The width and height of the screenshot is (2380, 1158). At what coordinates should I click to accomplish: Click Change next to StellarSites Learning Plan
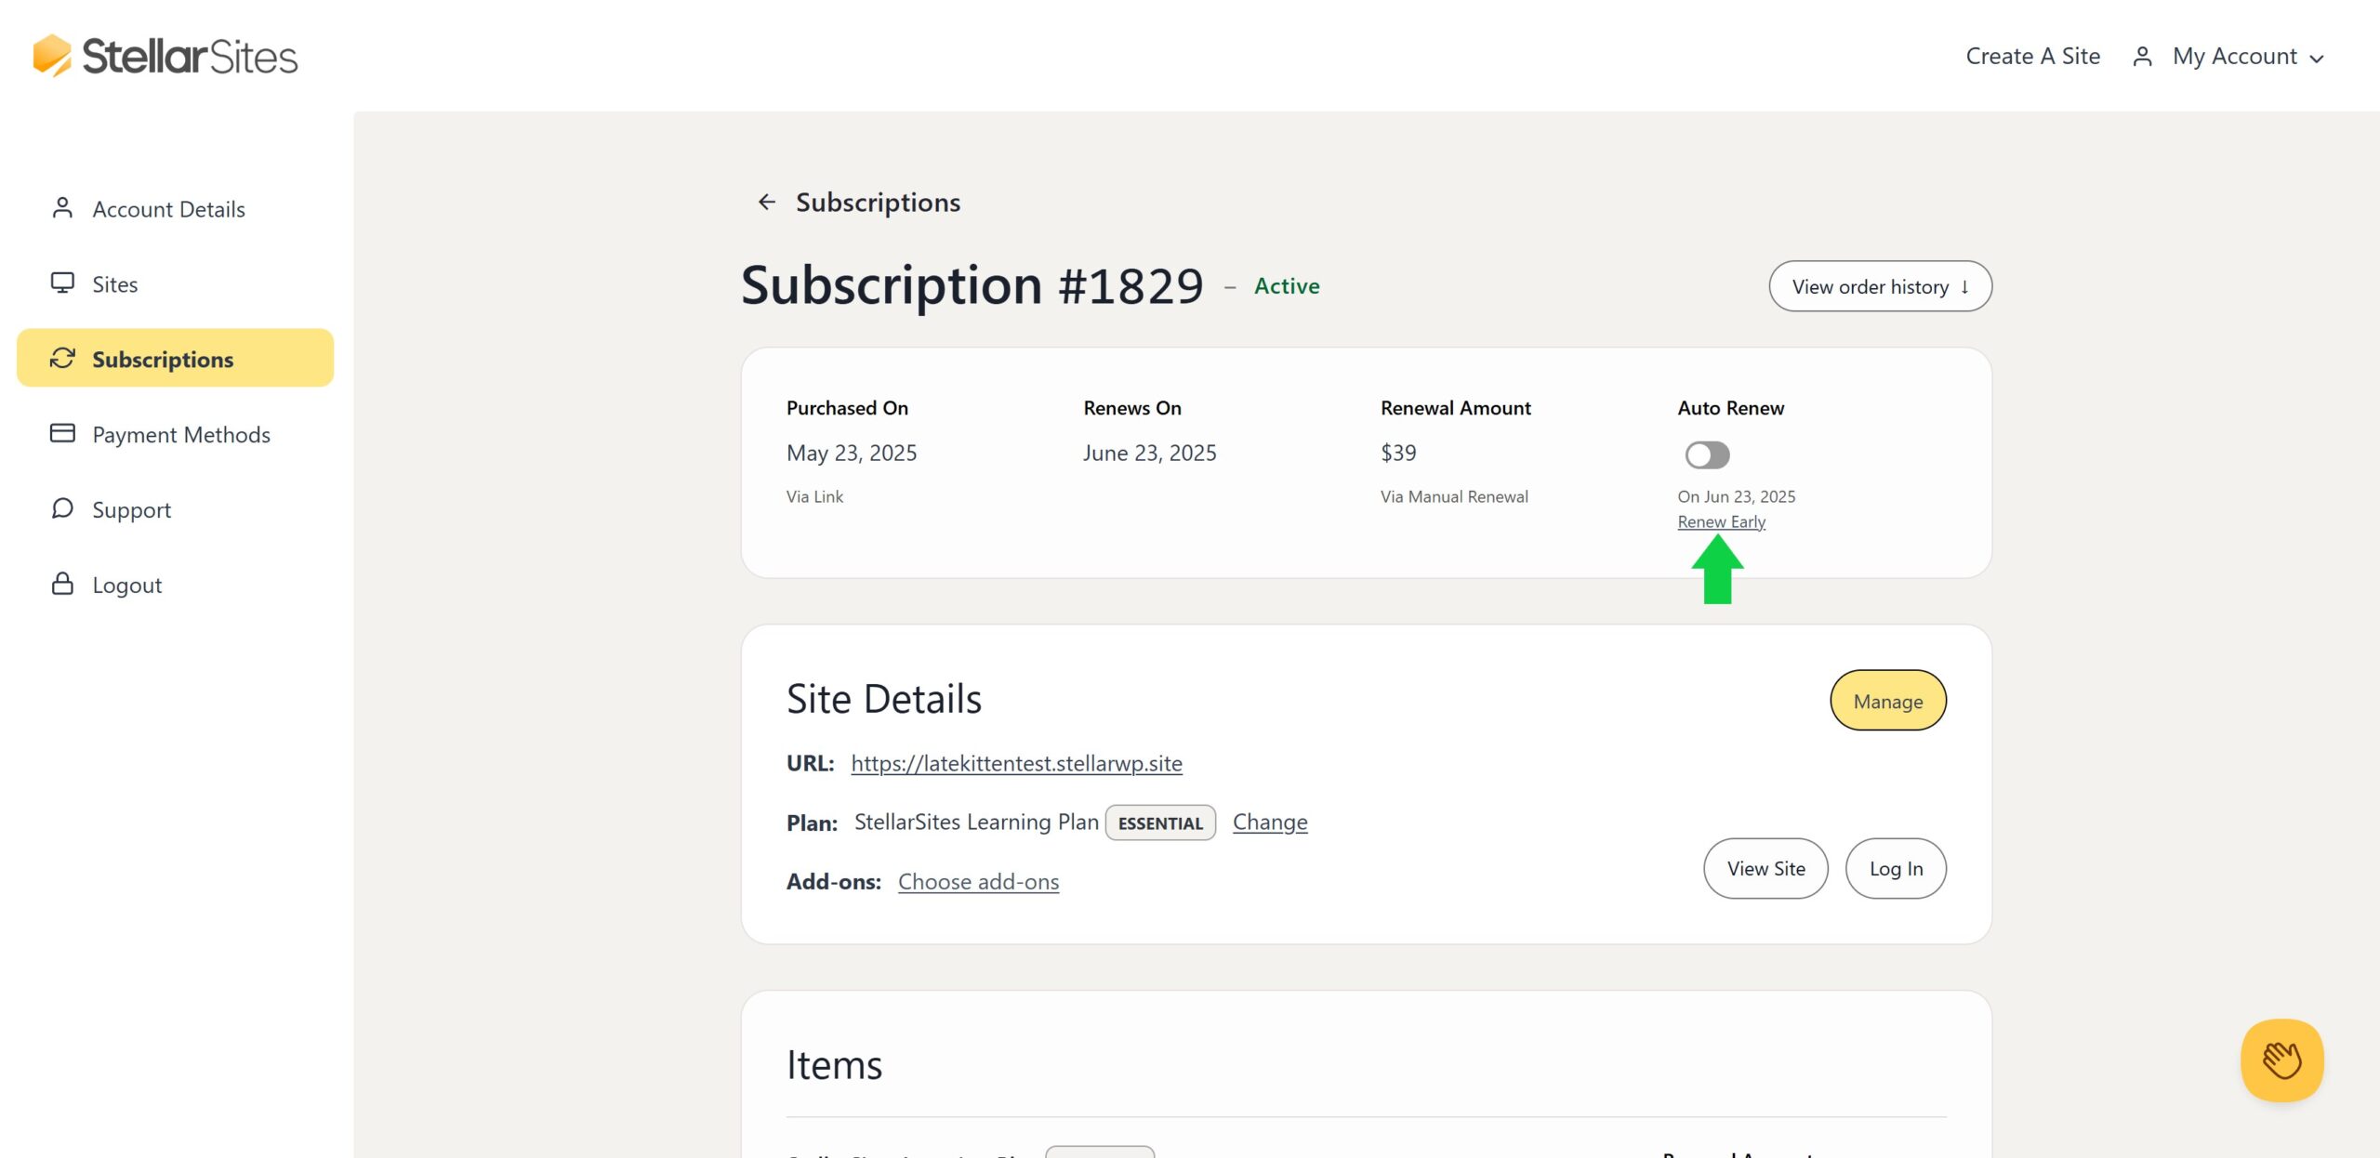pos(1270,822)
